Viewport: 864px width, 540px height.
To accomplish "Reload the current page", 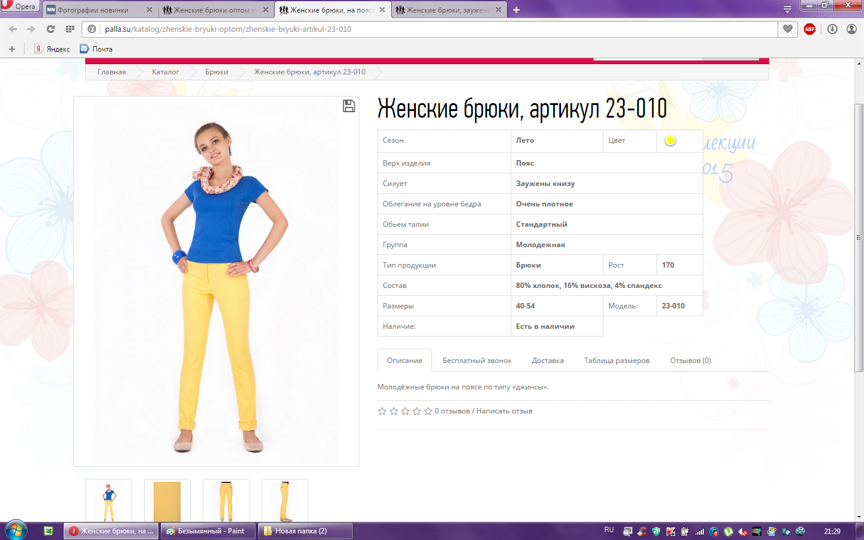I will [x=50, y=29].
